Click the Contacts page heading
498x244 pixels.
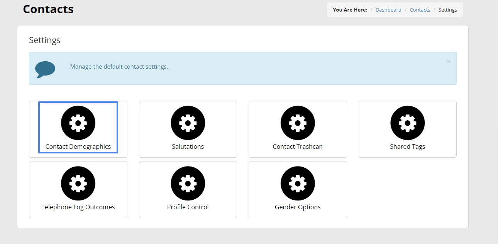[48, 9]
